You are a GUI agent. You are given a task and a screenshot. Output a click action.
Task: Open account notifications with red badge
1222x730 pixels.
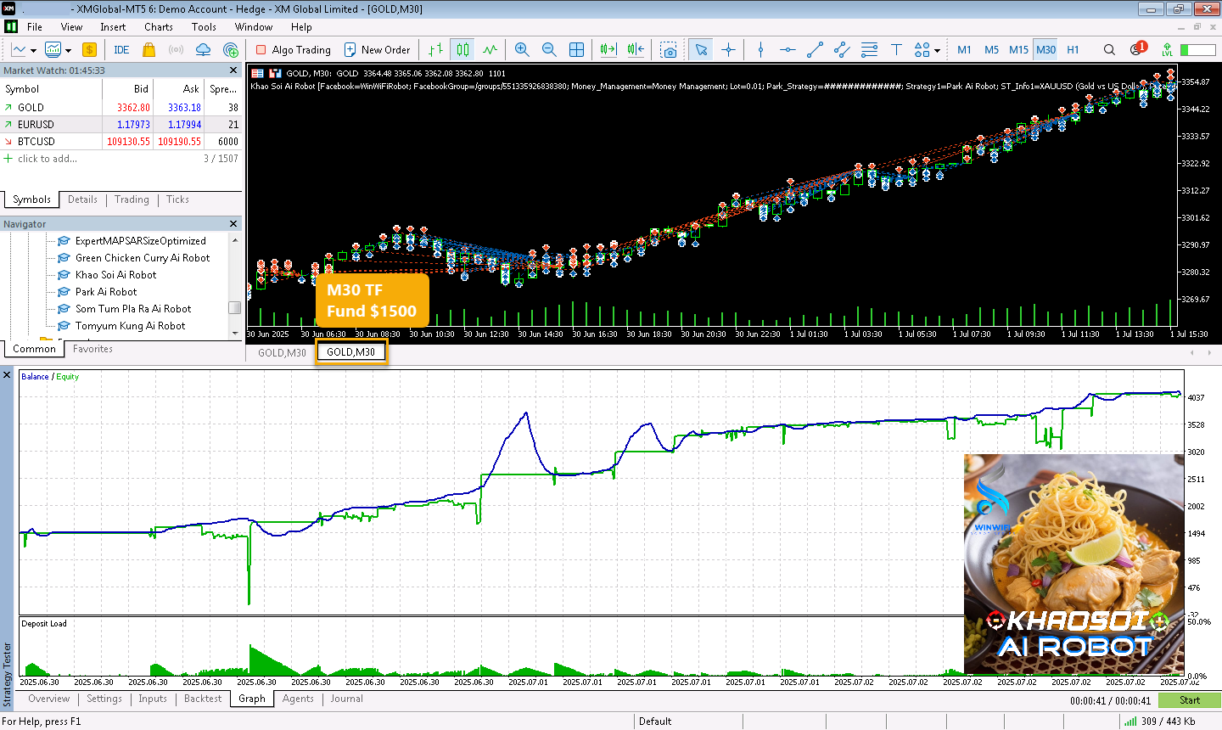point(1137,48)
